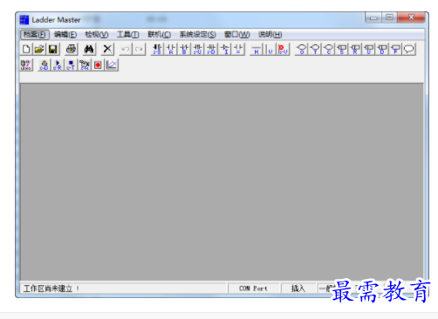Open Find with the binoculars icon

89,49
